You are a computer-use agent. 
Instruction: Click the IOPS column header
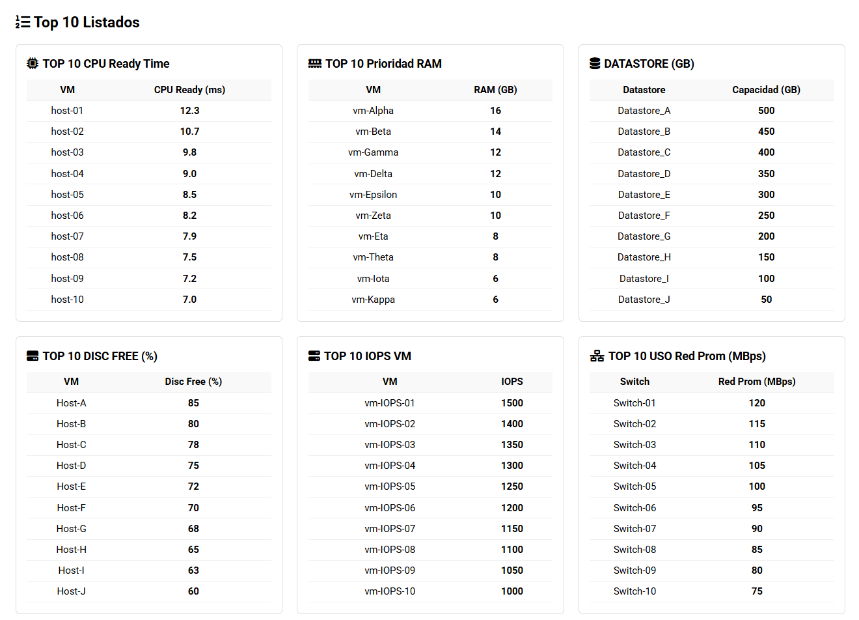pos(512,382)
